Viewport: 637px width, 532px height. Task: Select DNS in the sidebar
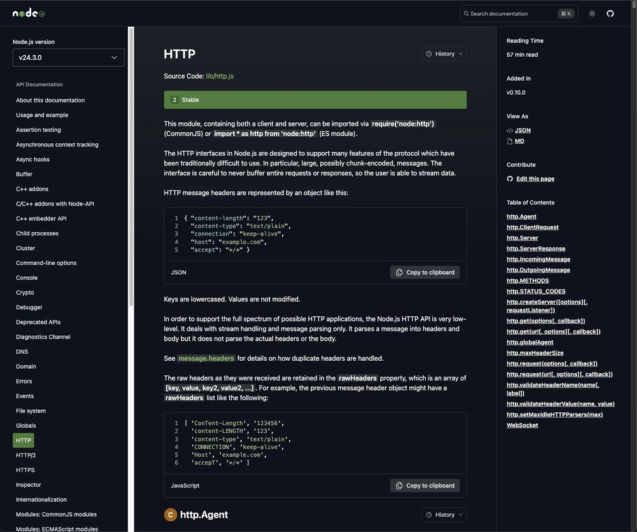click(22, 352)
